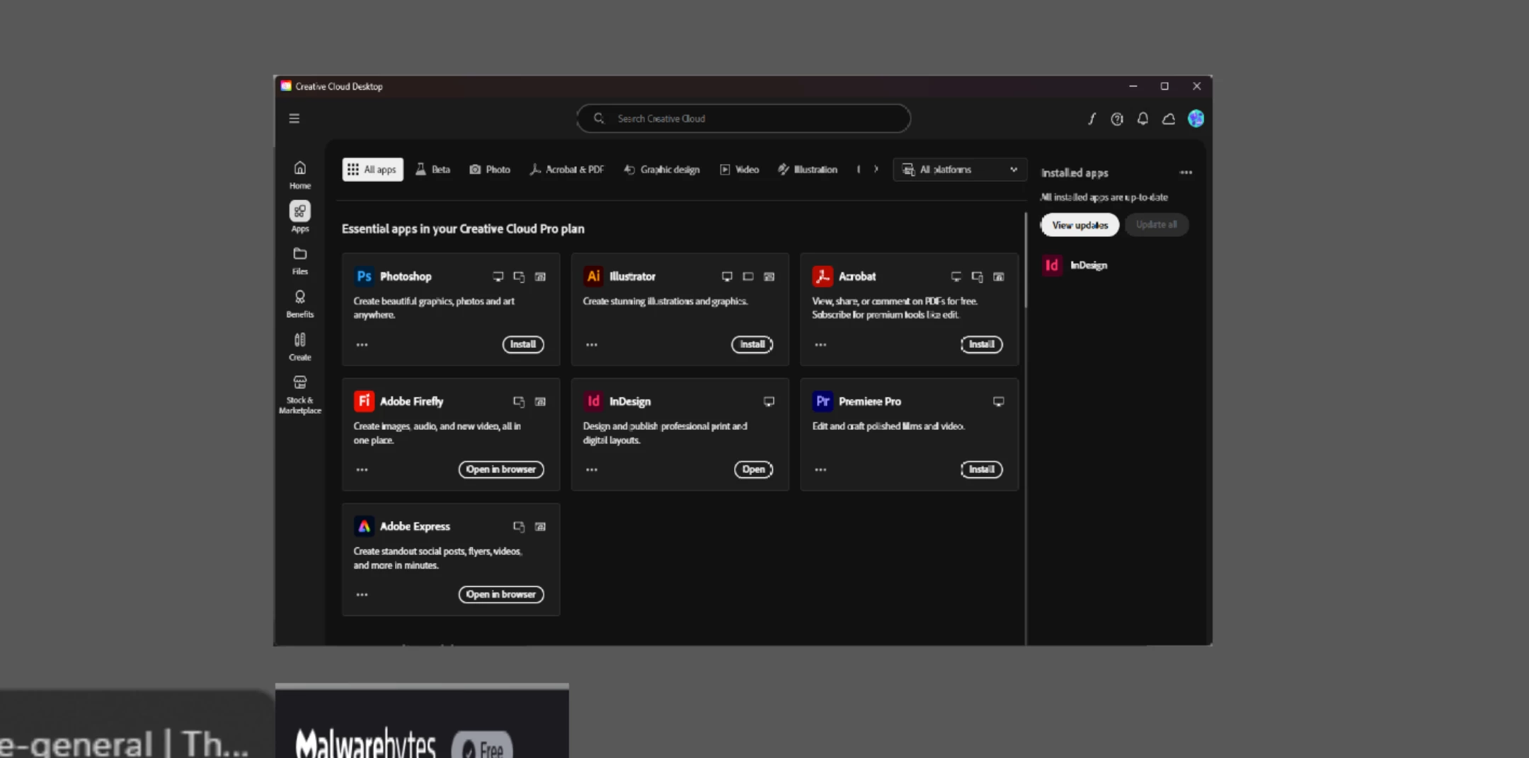Open the hamburger menu in Creative Cloud

click(294, 119)
